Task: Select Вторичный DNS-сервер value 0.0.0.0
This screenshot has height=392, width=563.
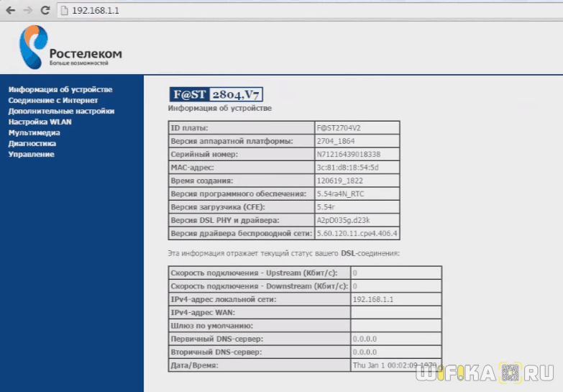Action: coord(365,352)
